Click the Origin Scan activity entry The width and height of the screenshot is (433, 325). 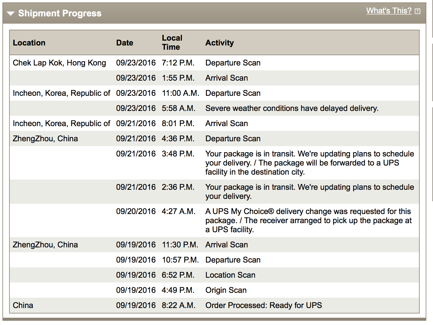(x=226, y=290)
